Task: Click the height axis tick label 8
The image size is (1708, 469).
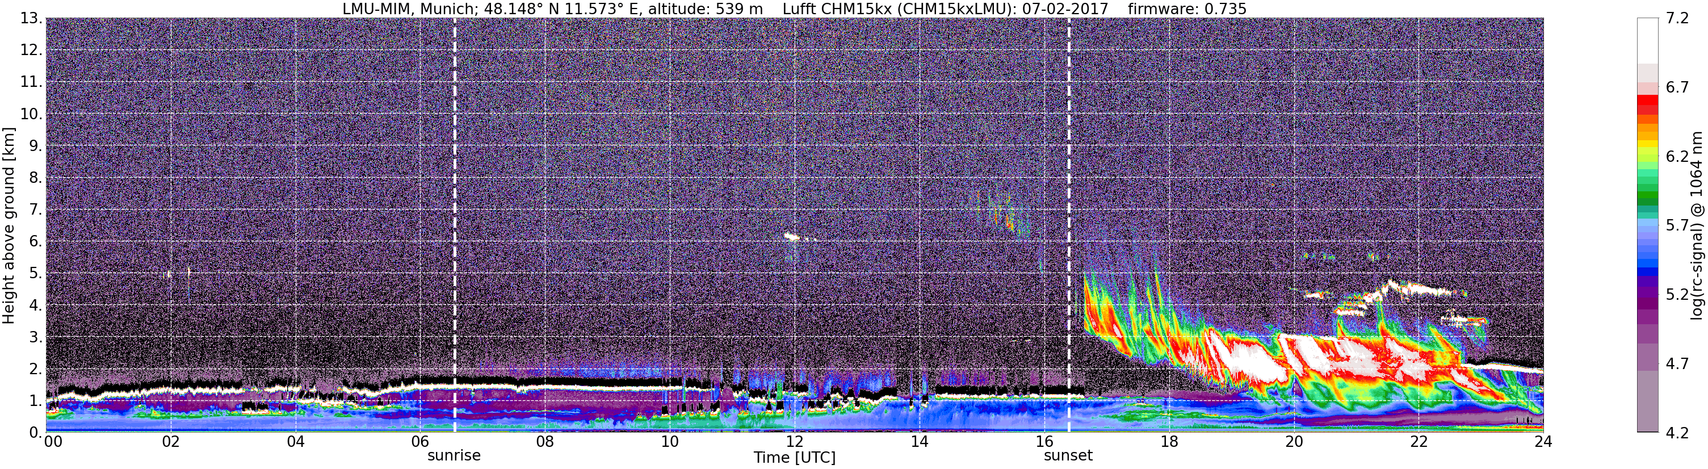Action: click(x=35, y=178)
